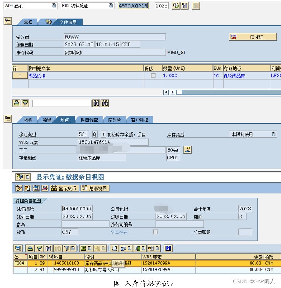Click the blue information icon in ALV toolbar
Screen dimensions: 281x288
click(x=168, y=248)
